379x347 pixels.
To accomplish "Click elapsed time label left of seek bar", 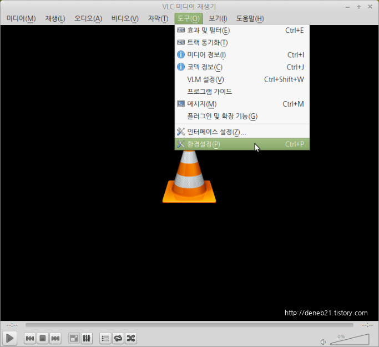I will pos(12,325).
